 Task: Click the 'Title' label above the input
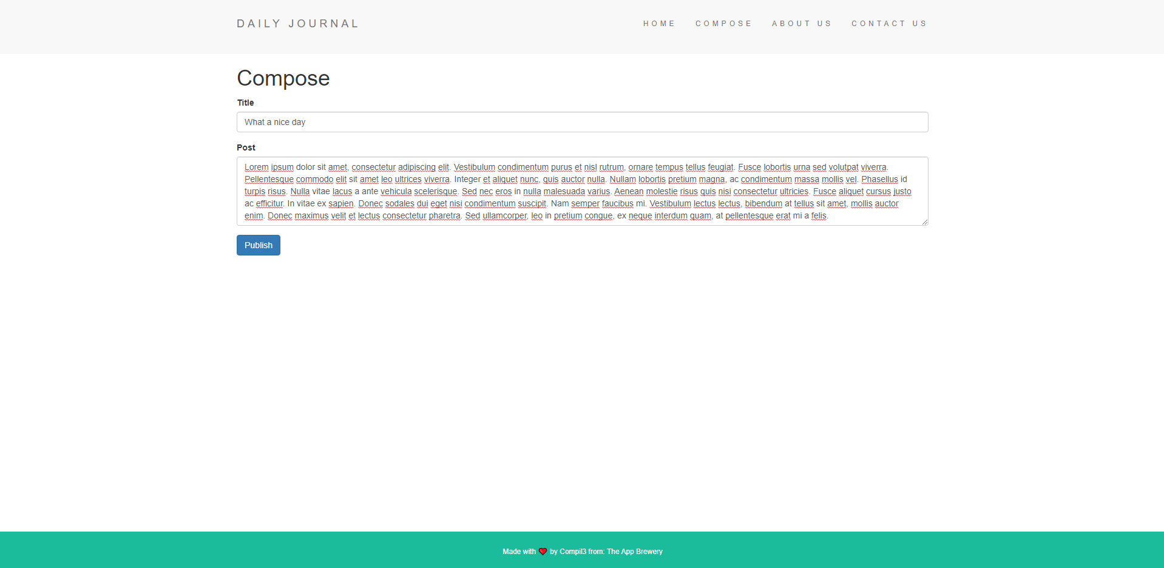pos(245,103)
